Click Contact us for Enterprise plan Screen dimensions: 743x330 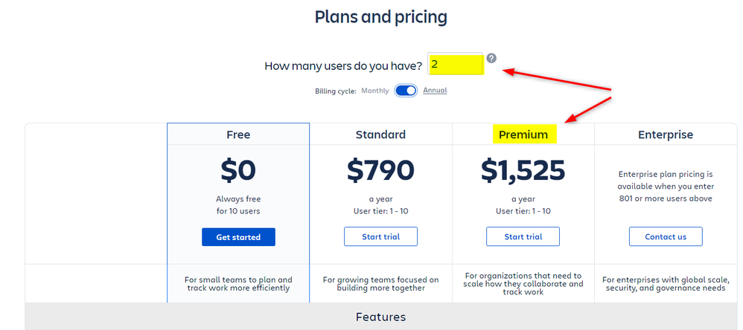pos(666,236)
